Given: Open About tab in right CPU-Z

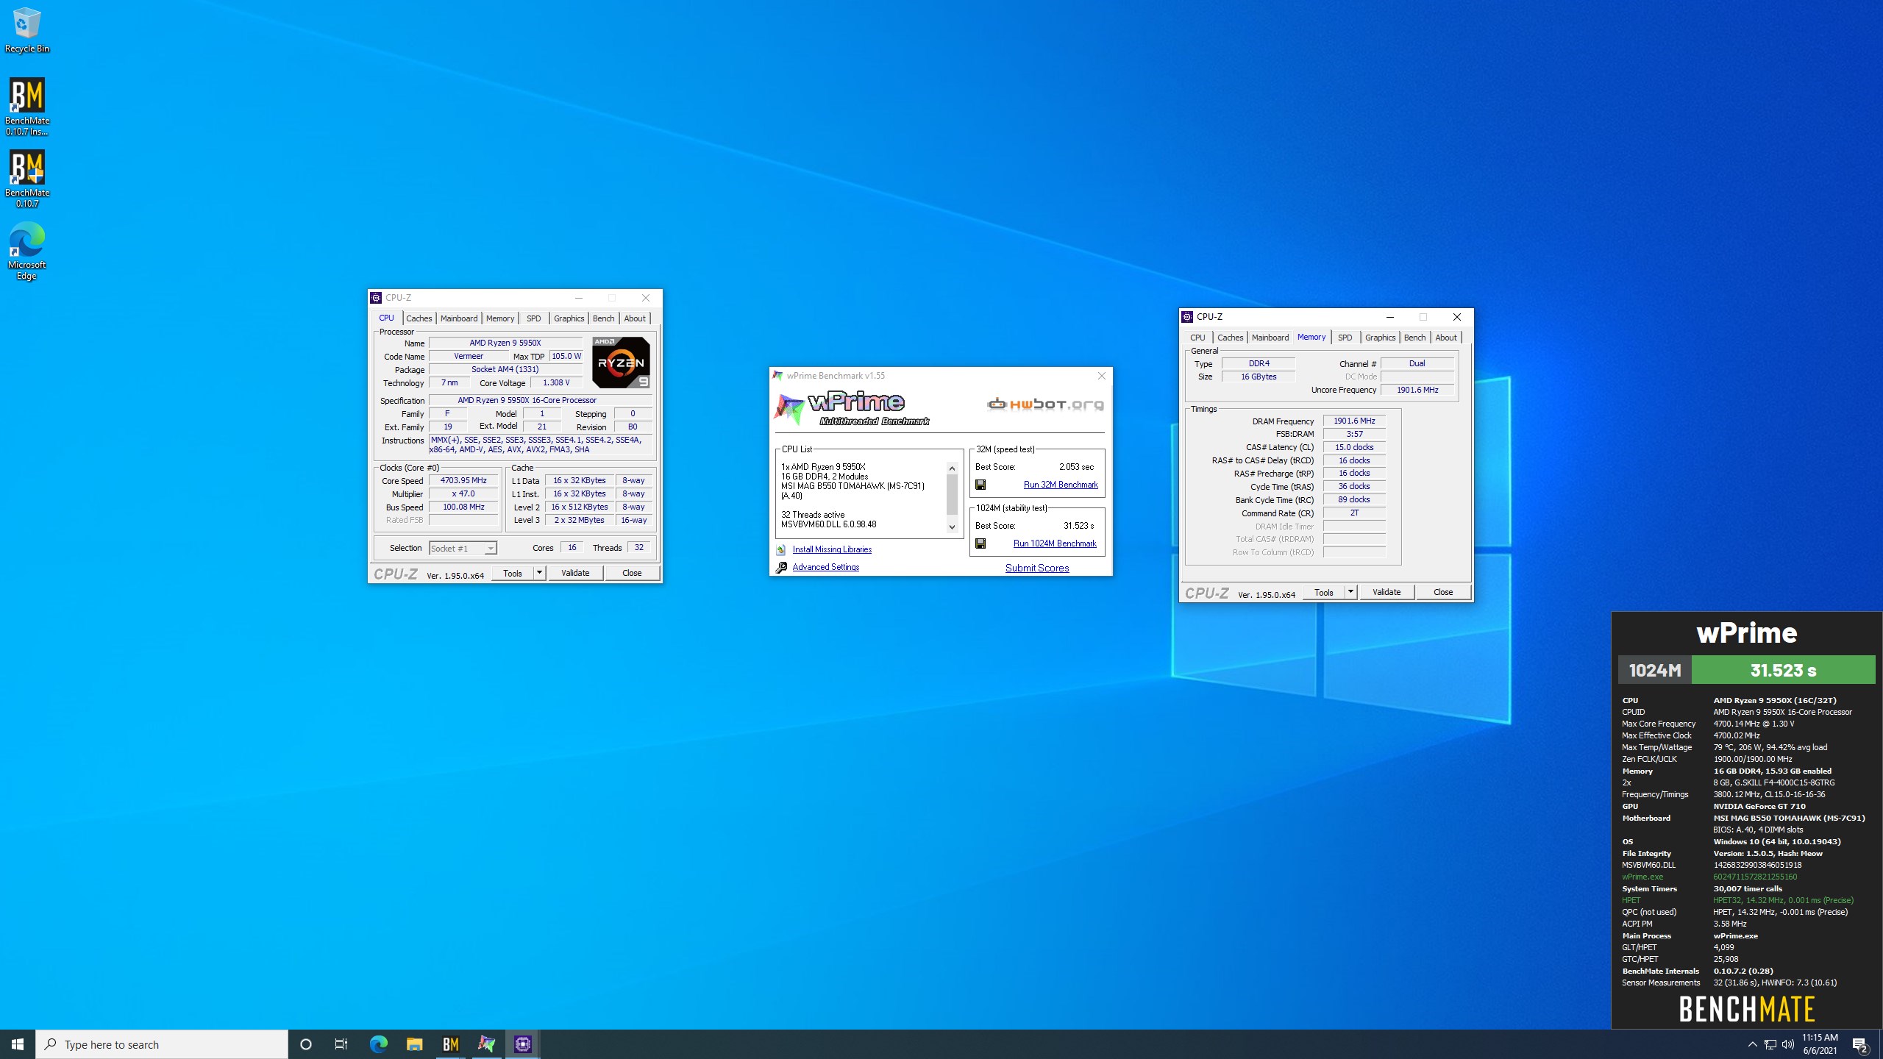Looking at the screenshot, I should (x=1446, y=338).
